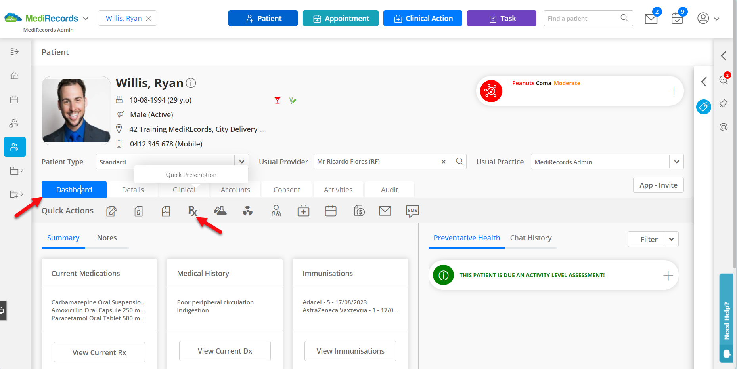
Task: Close the Willis, Ryan patient tab
Action: (148, 19)
